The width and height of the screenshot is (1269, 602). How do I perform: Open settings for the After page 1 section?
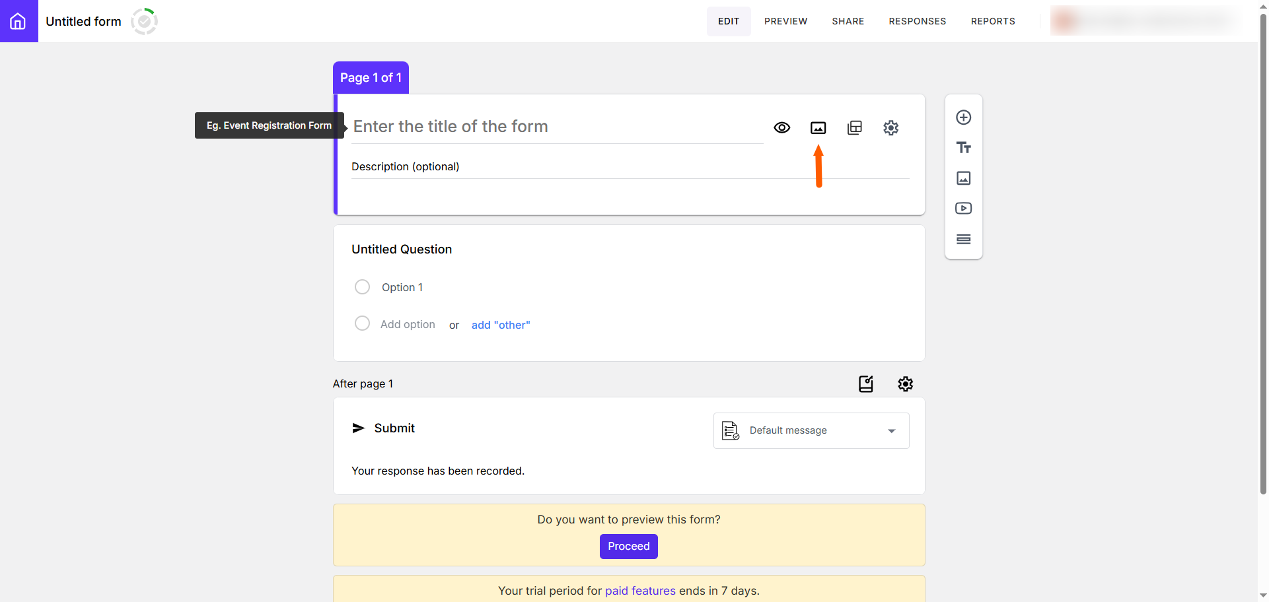(x=905, y=384)
